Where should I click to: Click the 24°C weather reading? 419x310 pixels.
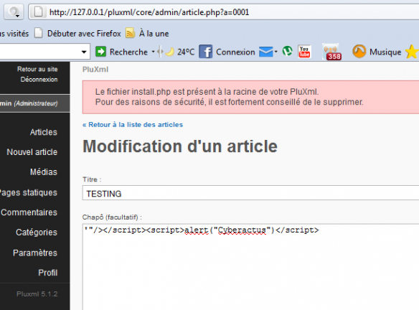(186, 52)
